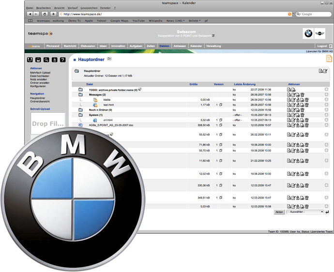Version history icon in zrt.html row

(x=221, y=120)
